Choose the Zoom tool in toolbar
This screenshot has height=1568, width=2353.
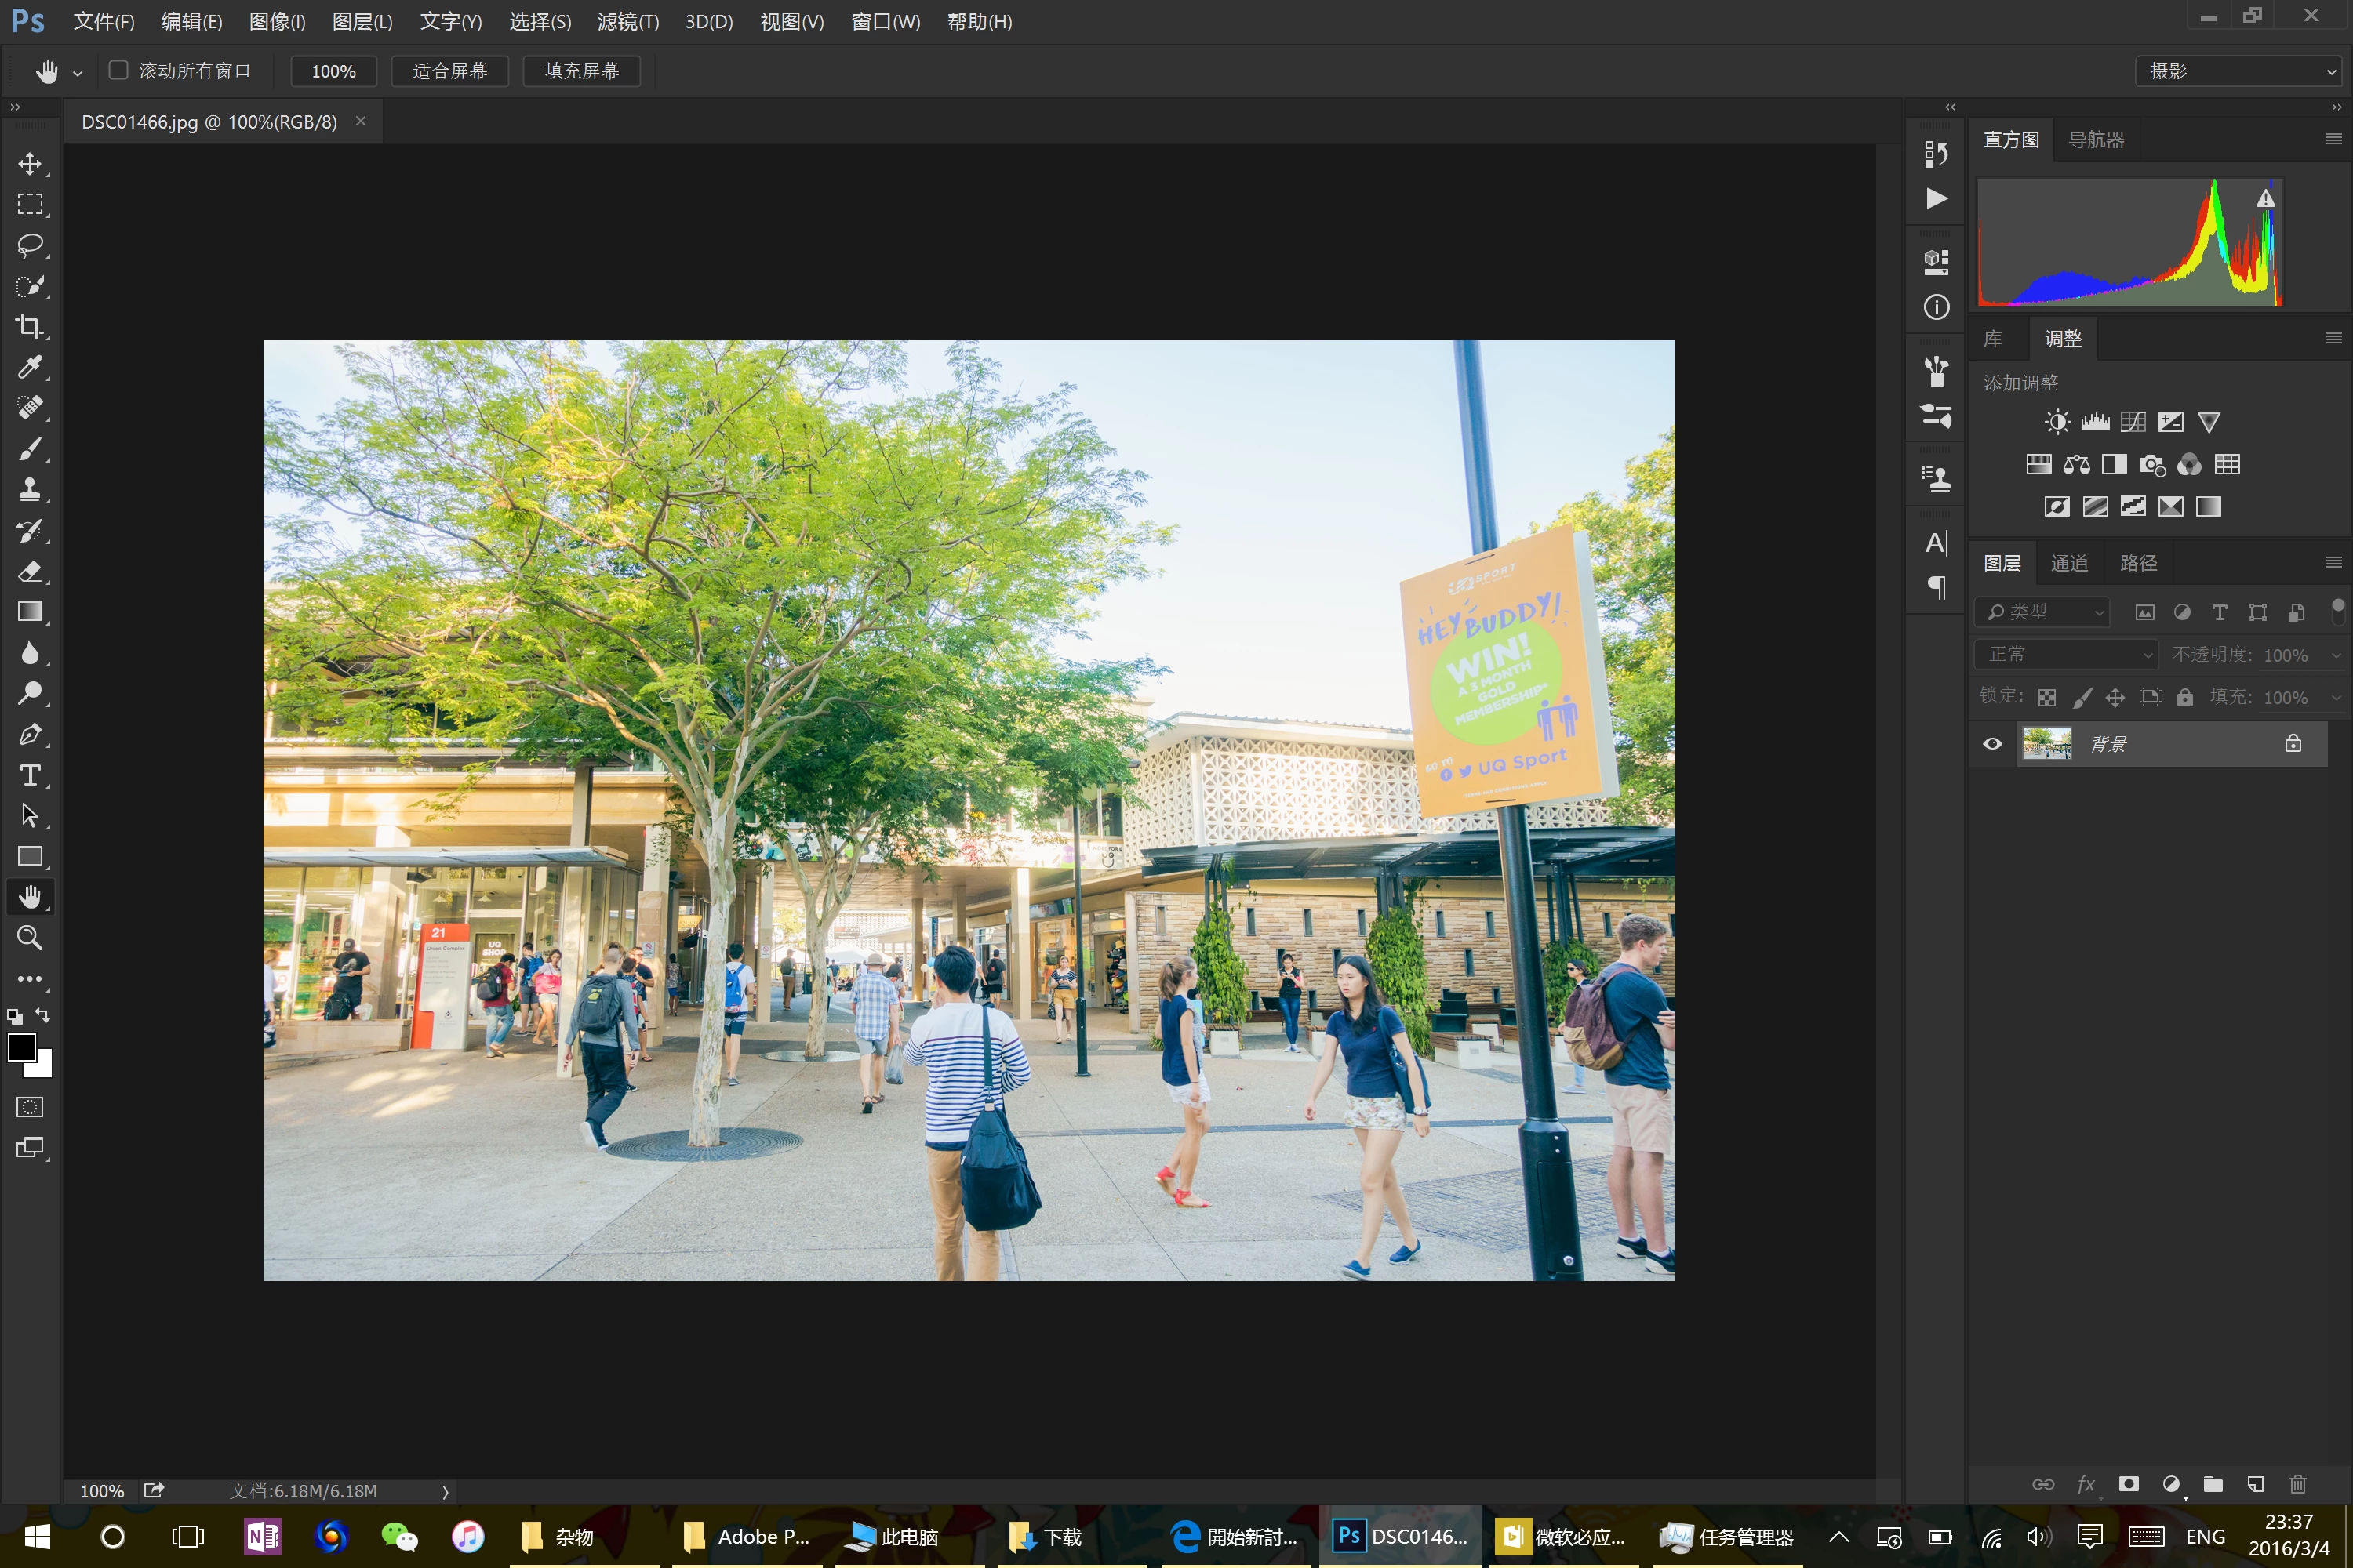pyautogui.click(x=30, y=938)
